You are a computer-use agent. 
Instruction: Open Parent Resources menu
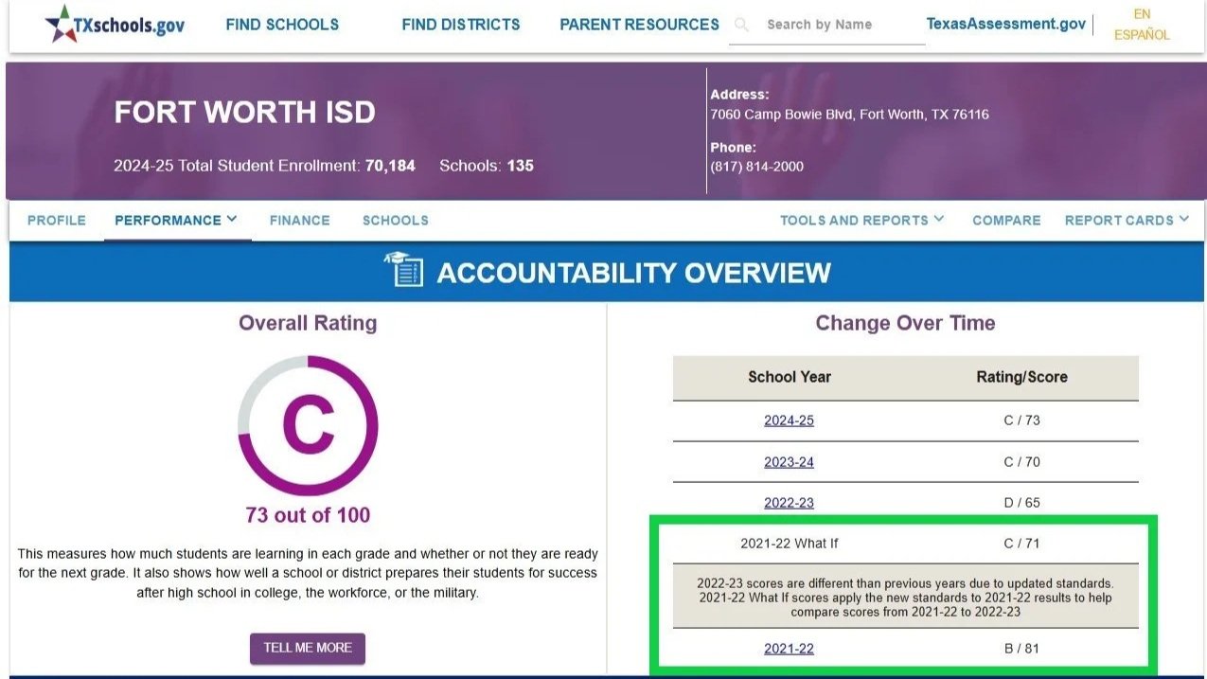[639, 25]
